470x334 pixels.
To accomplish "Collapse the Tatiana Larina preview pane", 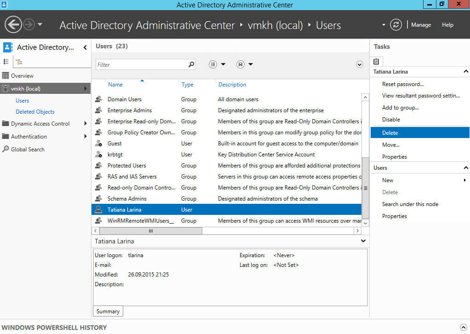I will (363, 241).
